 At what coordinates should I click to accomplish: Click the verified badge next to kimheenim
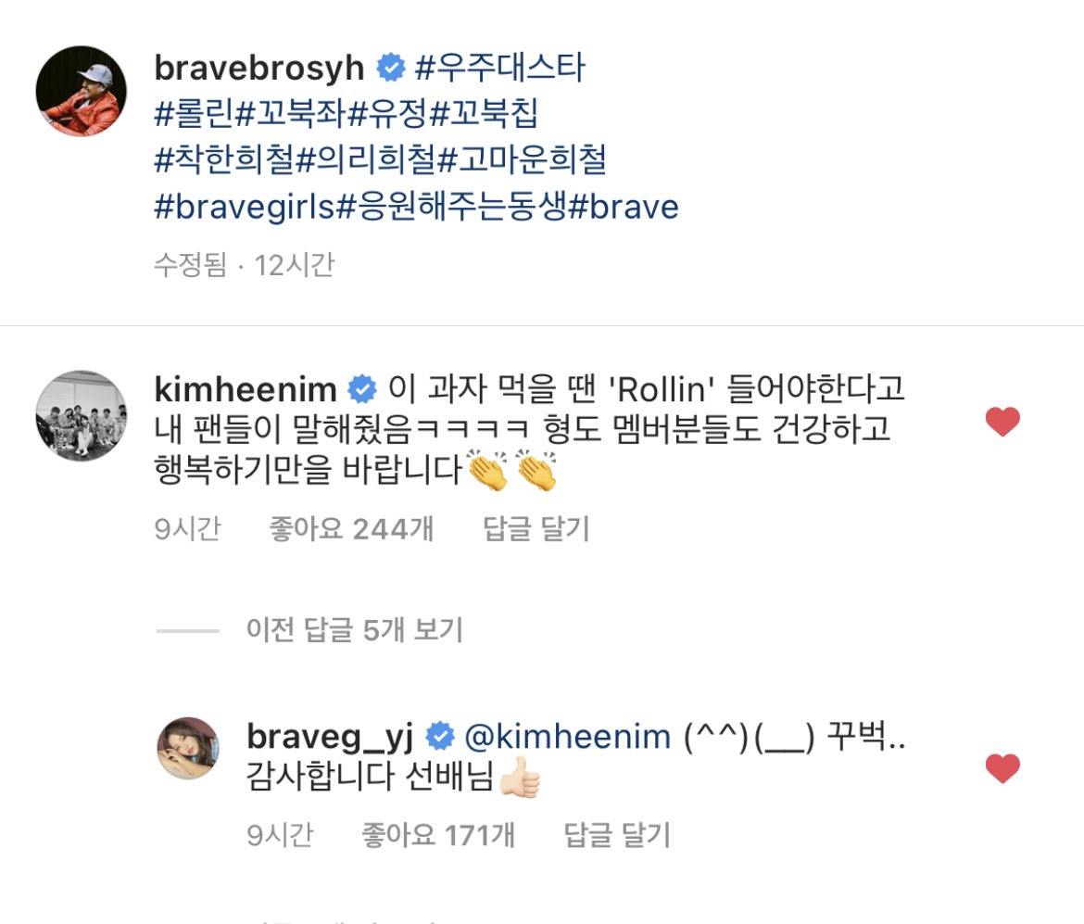coord(362,389)
